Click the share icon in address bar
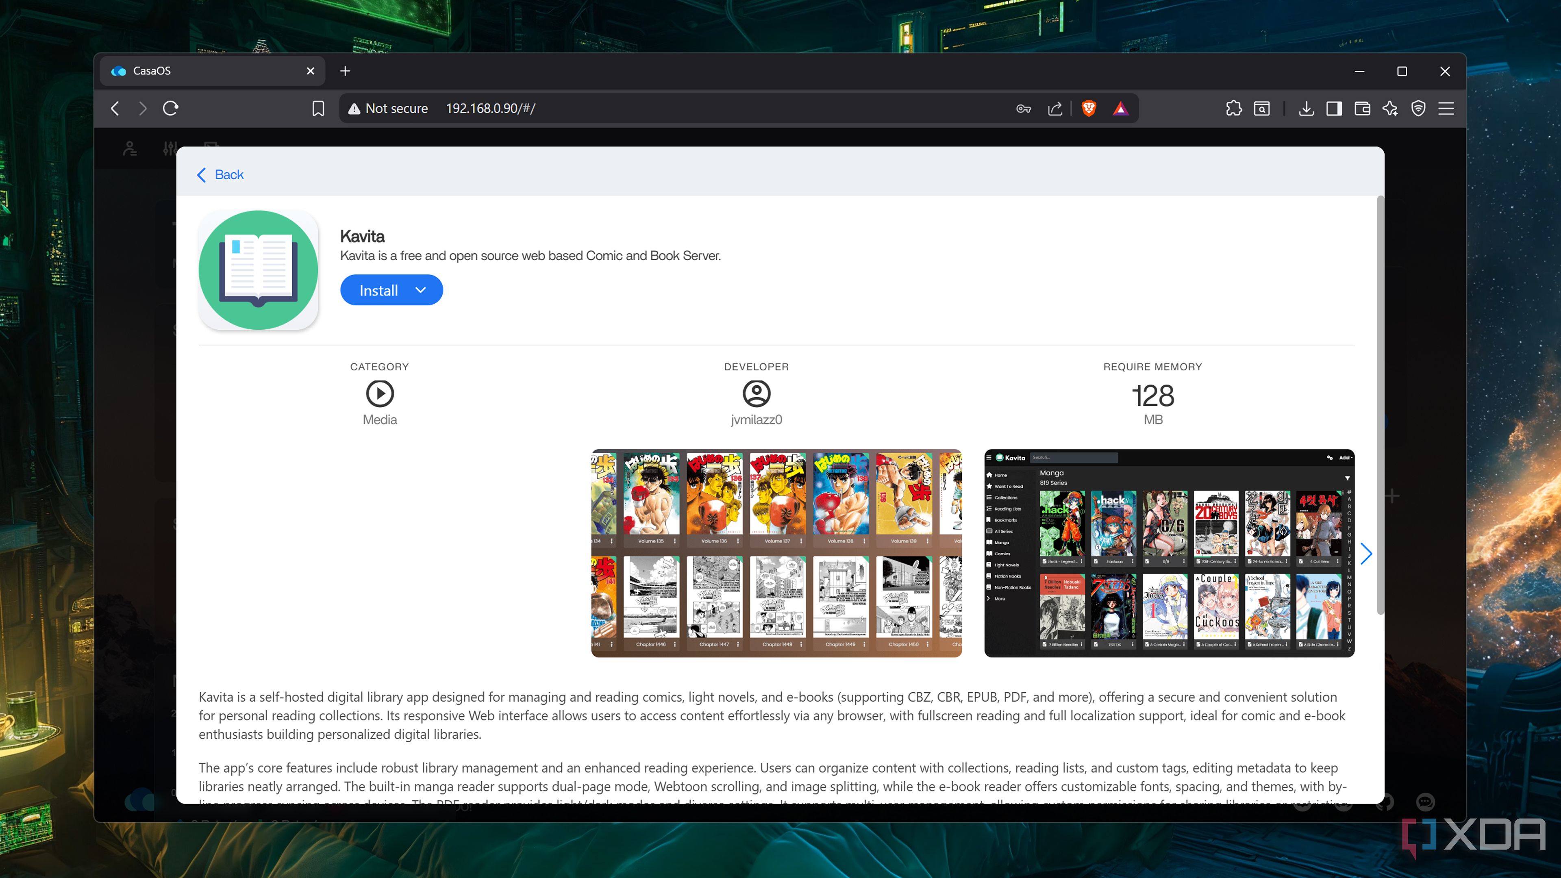Screen dimensions: 1561x878 [x=1055, y=109]
